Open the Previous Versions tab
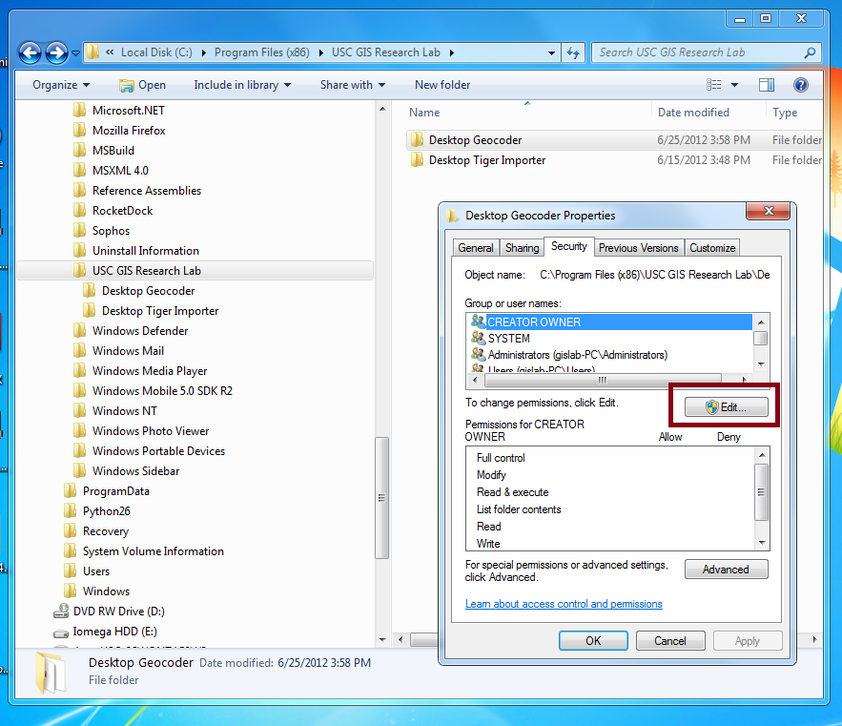The width and height of the screenshot is (842, 726). coord(638,248)
